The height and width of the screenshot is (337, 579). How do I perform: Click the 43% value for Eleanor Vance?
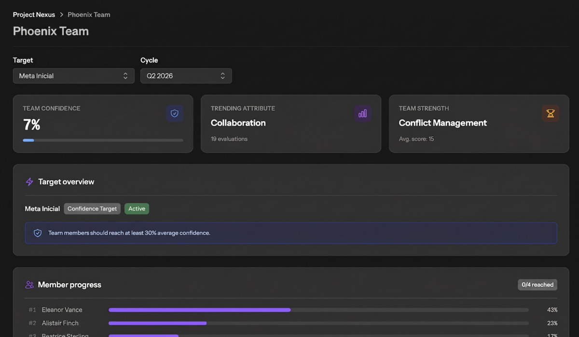pos(552,310)
